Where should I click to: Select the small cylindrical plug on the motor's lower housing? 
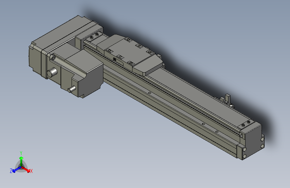pos(72,89)
